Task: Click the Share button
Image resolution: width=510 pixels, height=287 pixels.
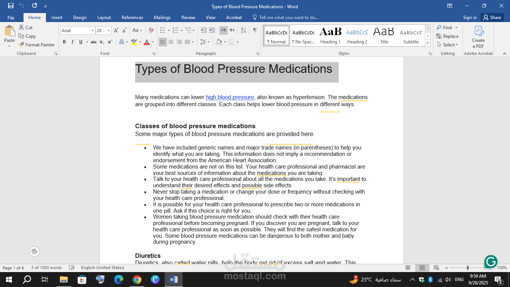Action: click(492, 17)
